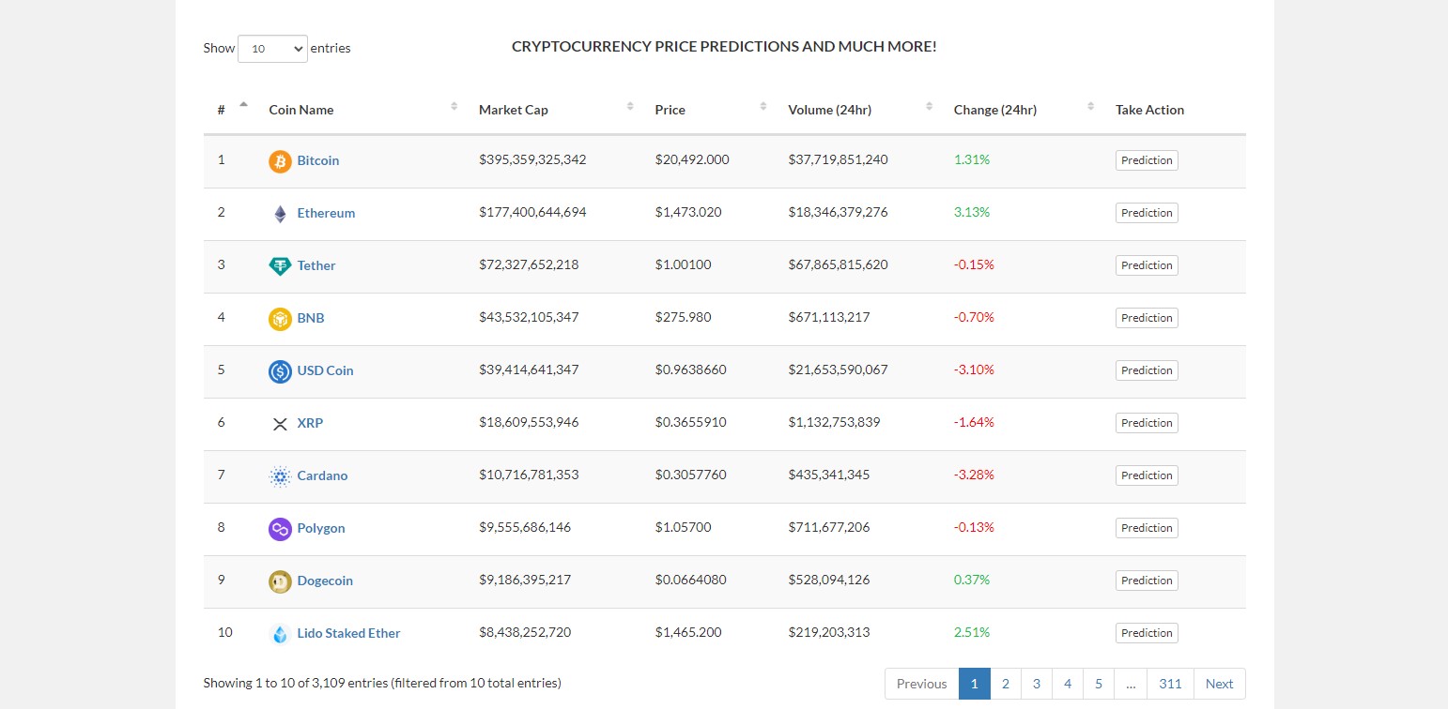Click the Next pagination button
This screenshot has height=709, width=1448.
click(1218, 684)
